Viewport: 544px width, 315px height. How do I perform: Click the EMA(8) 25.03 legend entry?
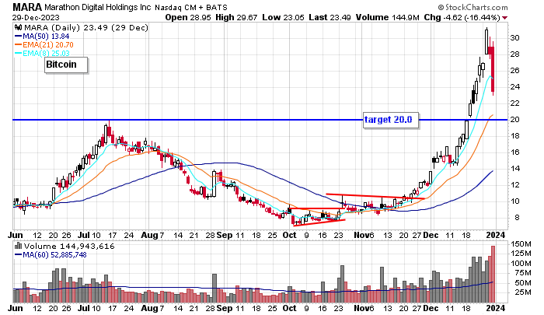coord(42,53)
